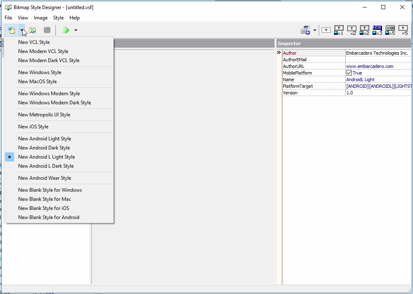The height and width of the screenshot is (294, 413).
Task: Open the Style menu
Action: click(58, 18)
